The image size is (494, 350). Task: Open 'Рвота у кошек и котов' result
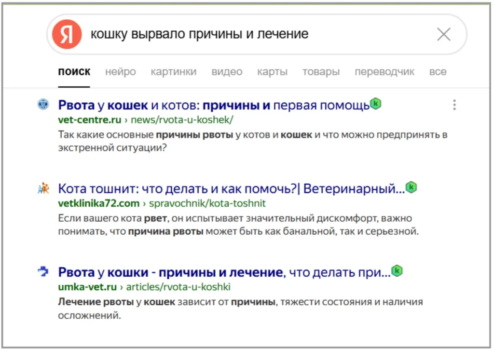[214, 105]
